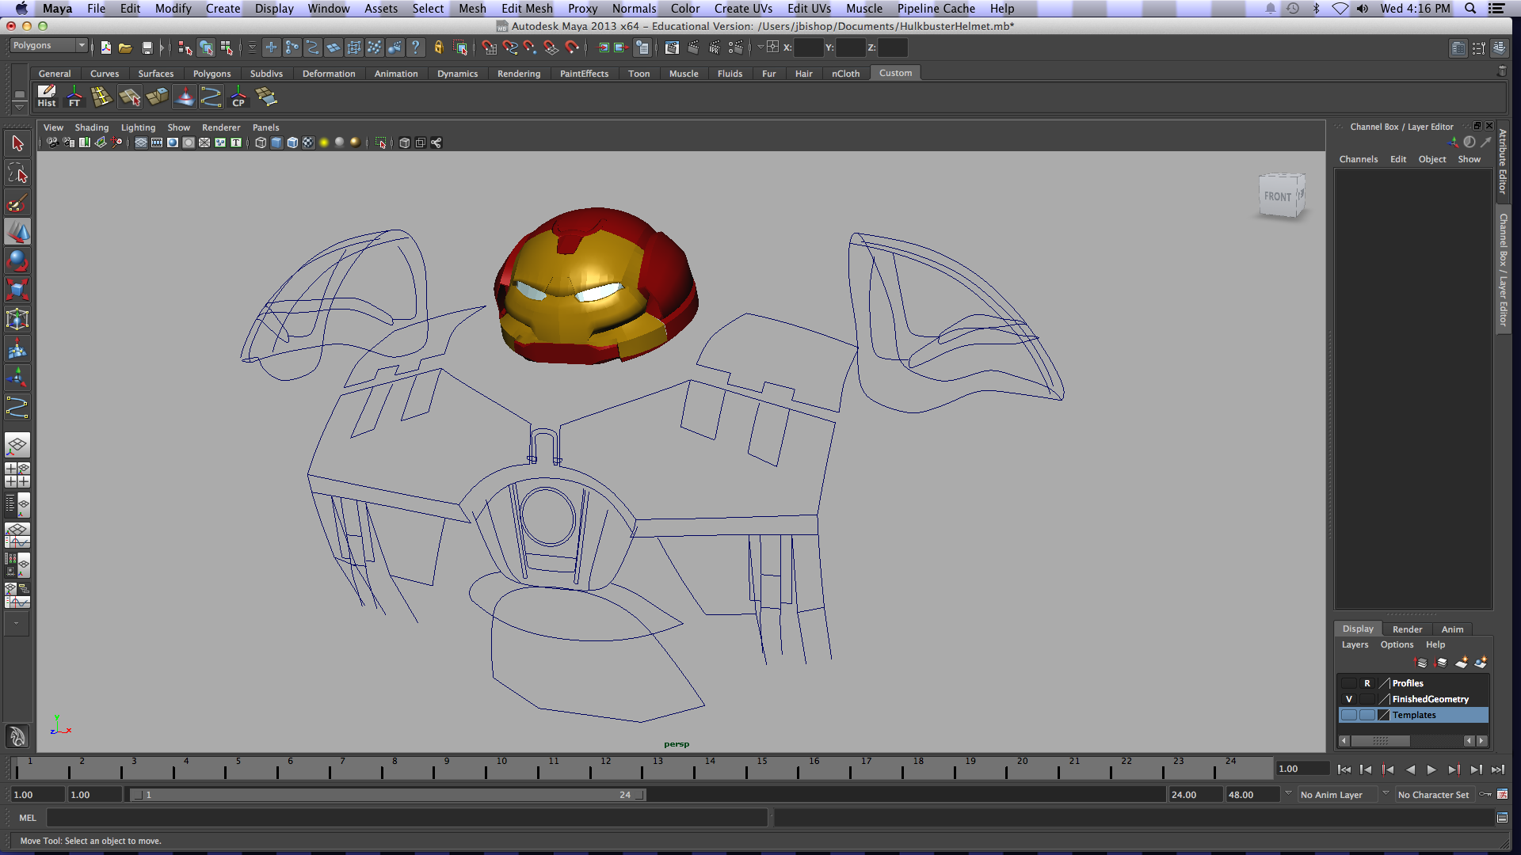
Task: Create new empty display layer
Action: 1462,662
